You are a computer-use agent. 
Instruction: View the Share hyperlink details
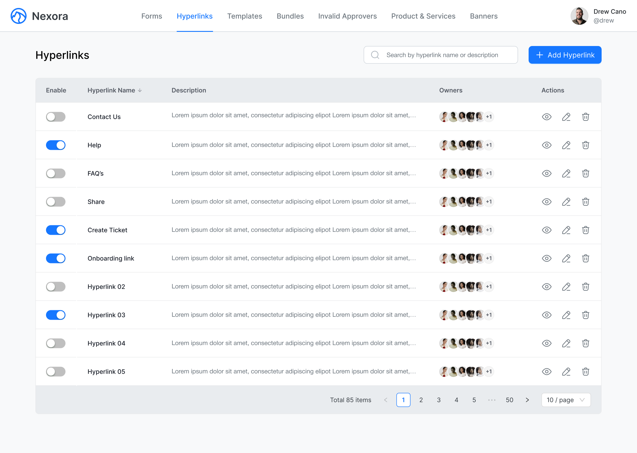point(546,202)
